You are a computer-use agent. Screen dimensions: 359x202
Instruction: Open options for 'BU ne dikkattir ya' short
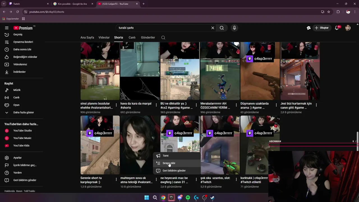[196, 105]
